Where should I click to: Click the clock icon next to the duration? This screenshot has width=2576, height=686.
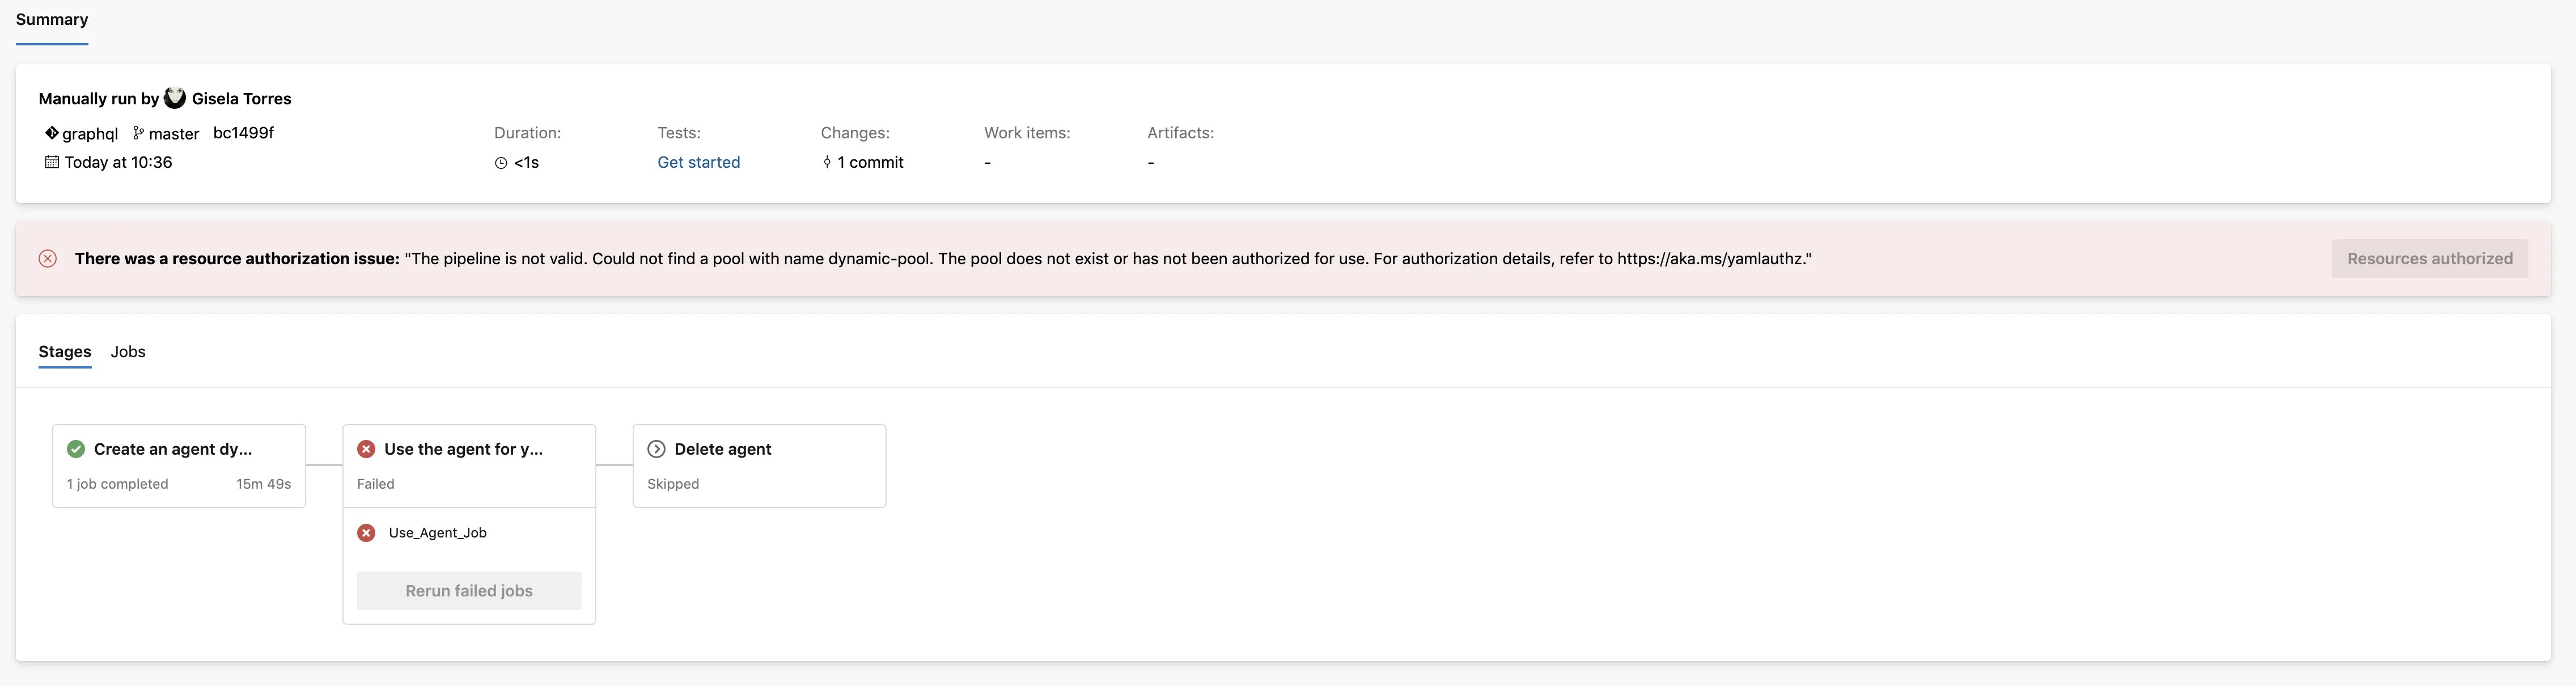coord(500,162)
